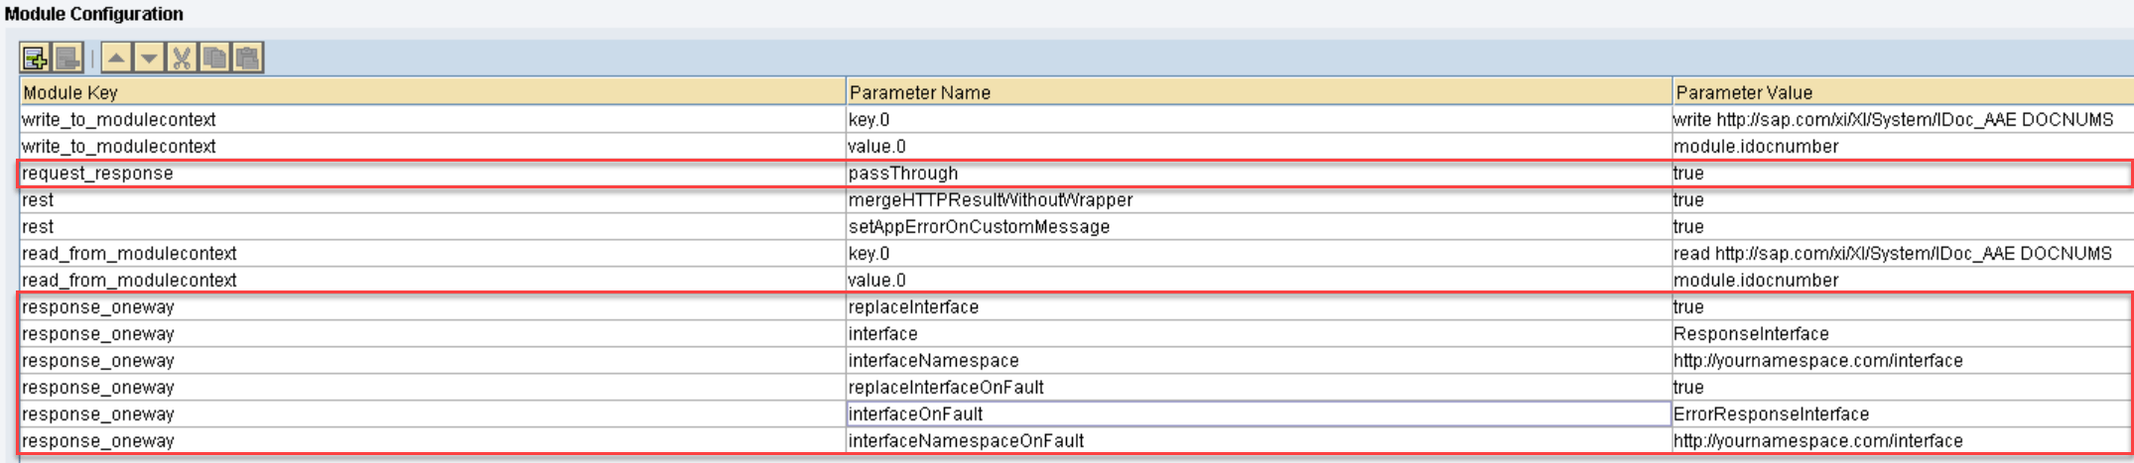Screen dimensions: 2134x463
Task: Click the paste clipboard icon
Action: [247, 58]
